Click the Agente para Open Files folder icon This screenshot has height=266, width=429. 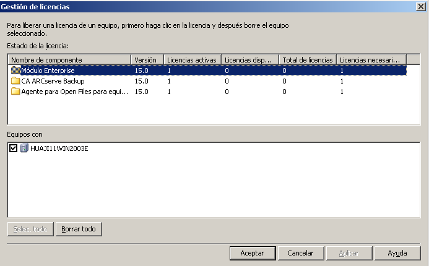pos(15,92)
